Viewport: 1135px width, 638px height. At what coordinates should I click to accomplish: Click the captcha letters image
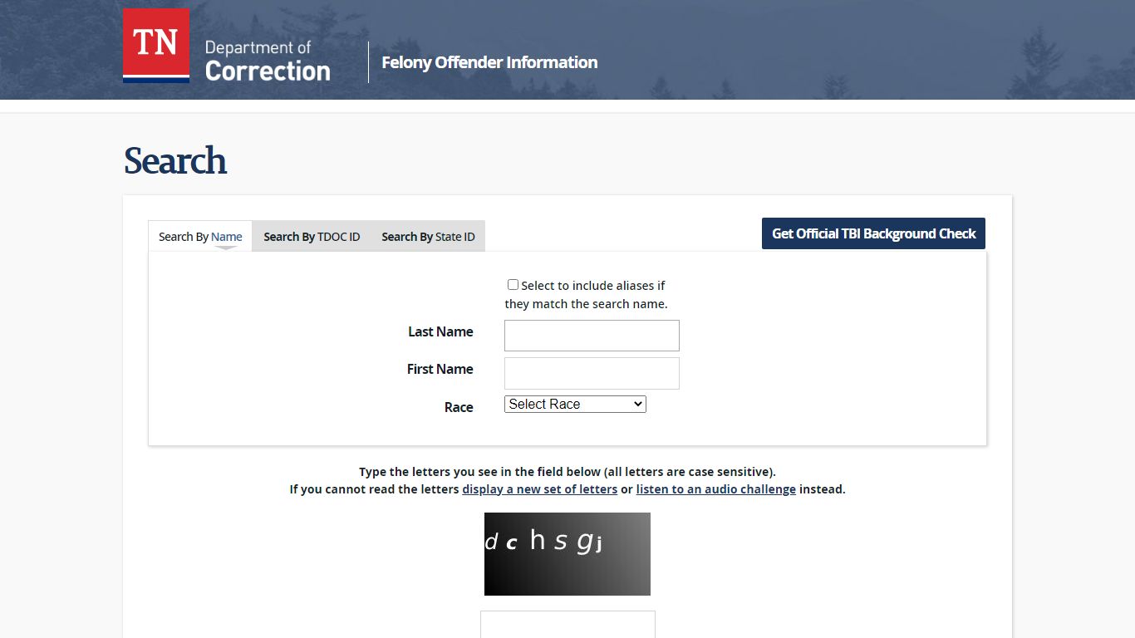(x=567, y=554)
